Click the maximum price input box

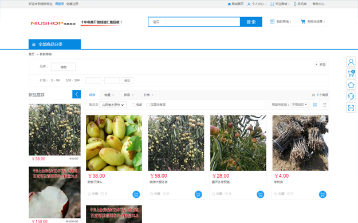[112, 80]
